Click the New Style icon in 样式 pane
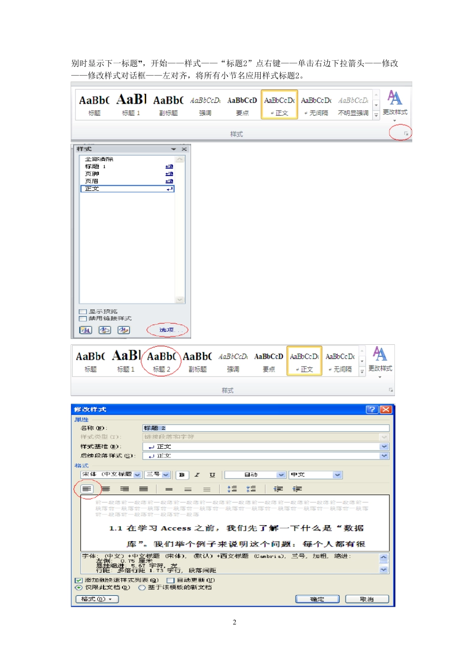Viewport: 469px width, 664px height. click(85, 330)
